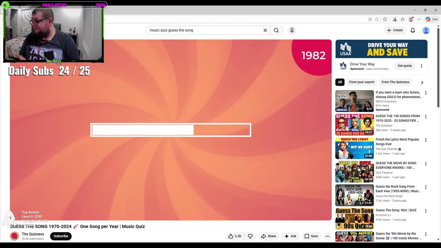Open USAA sponsored link usaa.com
The image size is (441, 248).
378,69
